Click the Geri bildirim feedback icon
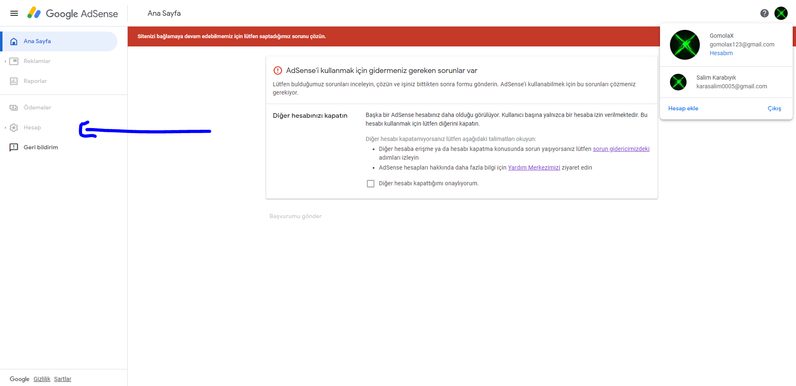This screenshot has width=796, height=386. (x=14, y=147)
